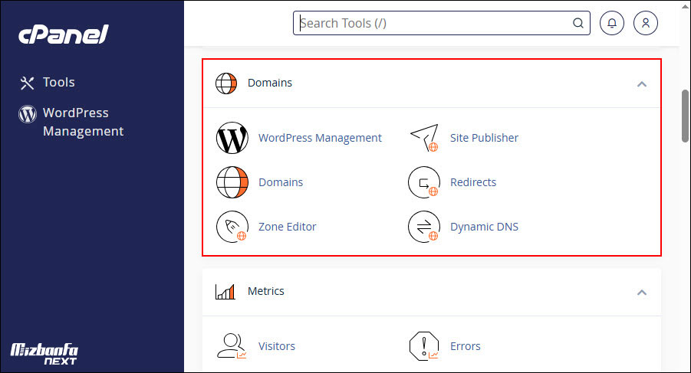Open the Dynamic DNS link
691x373 pixels.
click(x=484, y=227)
